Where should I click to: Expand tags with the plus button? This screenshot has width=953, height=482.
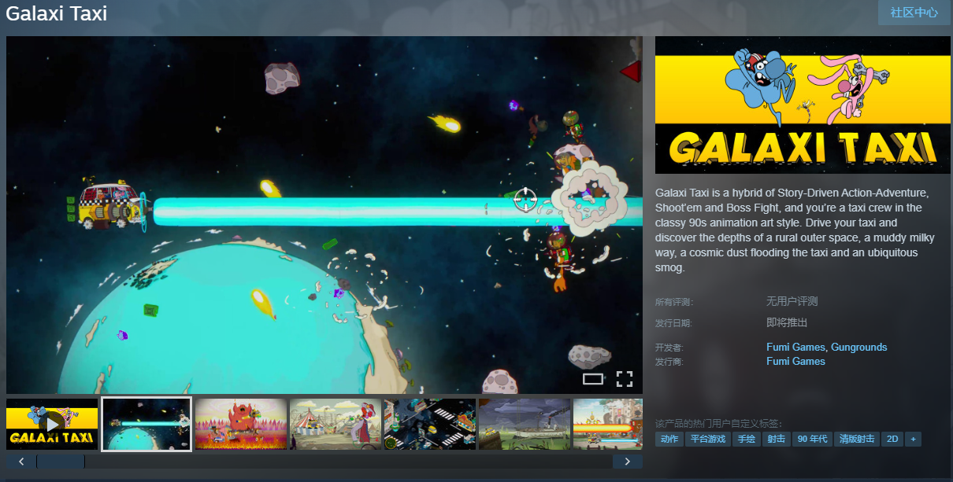pos(913,439)
